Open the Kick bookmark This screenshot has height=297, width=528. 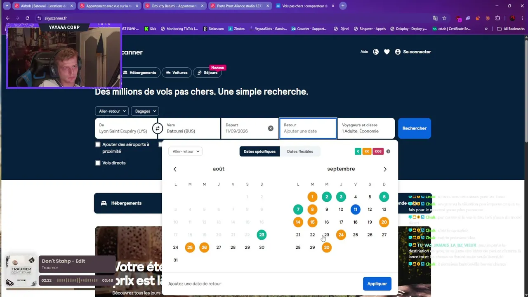tap(150, 29)
